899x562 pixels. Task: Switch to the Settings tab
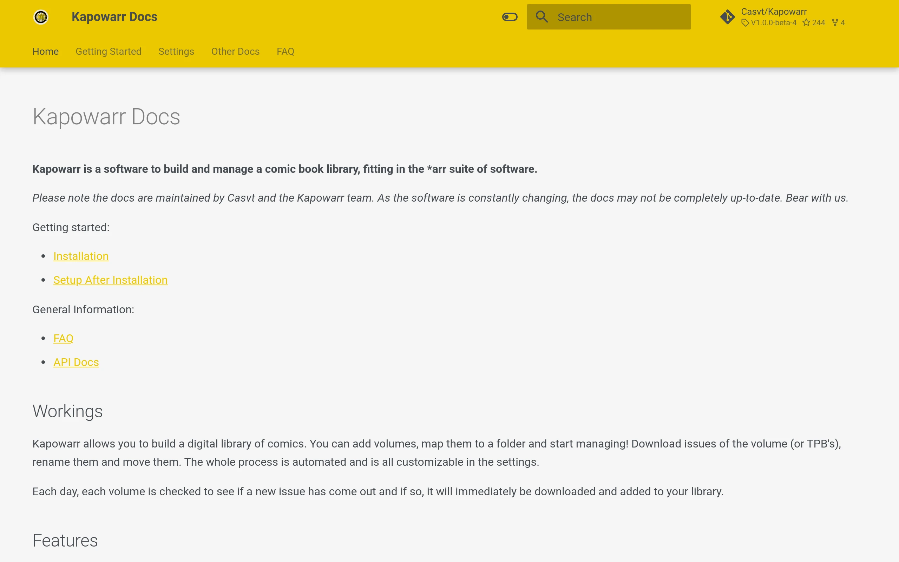(x=176, y=52)
